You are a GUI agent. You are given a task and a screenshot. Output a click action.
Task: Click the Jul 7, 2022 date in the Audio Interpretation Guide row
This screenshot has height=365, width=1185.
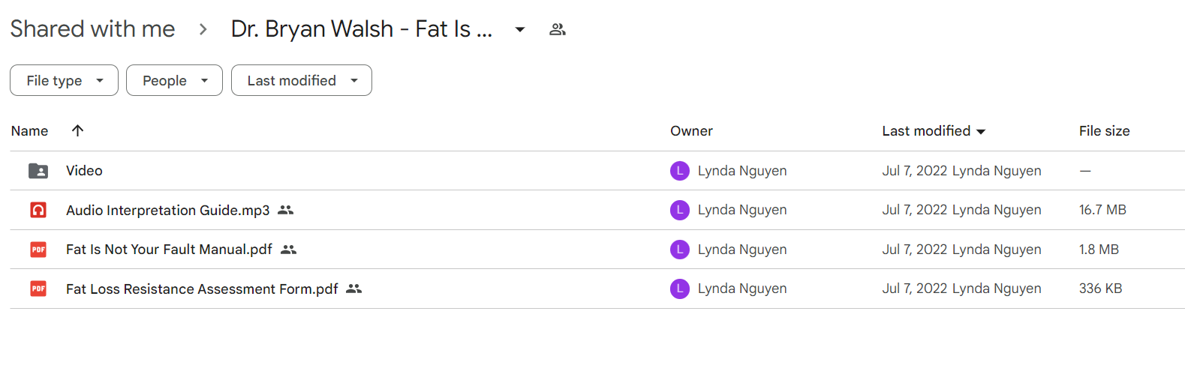pos(914,210)
